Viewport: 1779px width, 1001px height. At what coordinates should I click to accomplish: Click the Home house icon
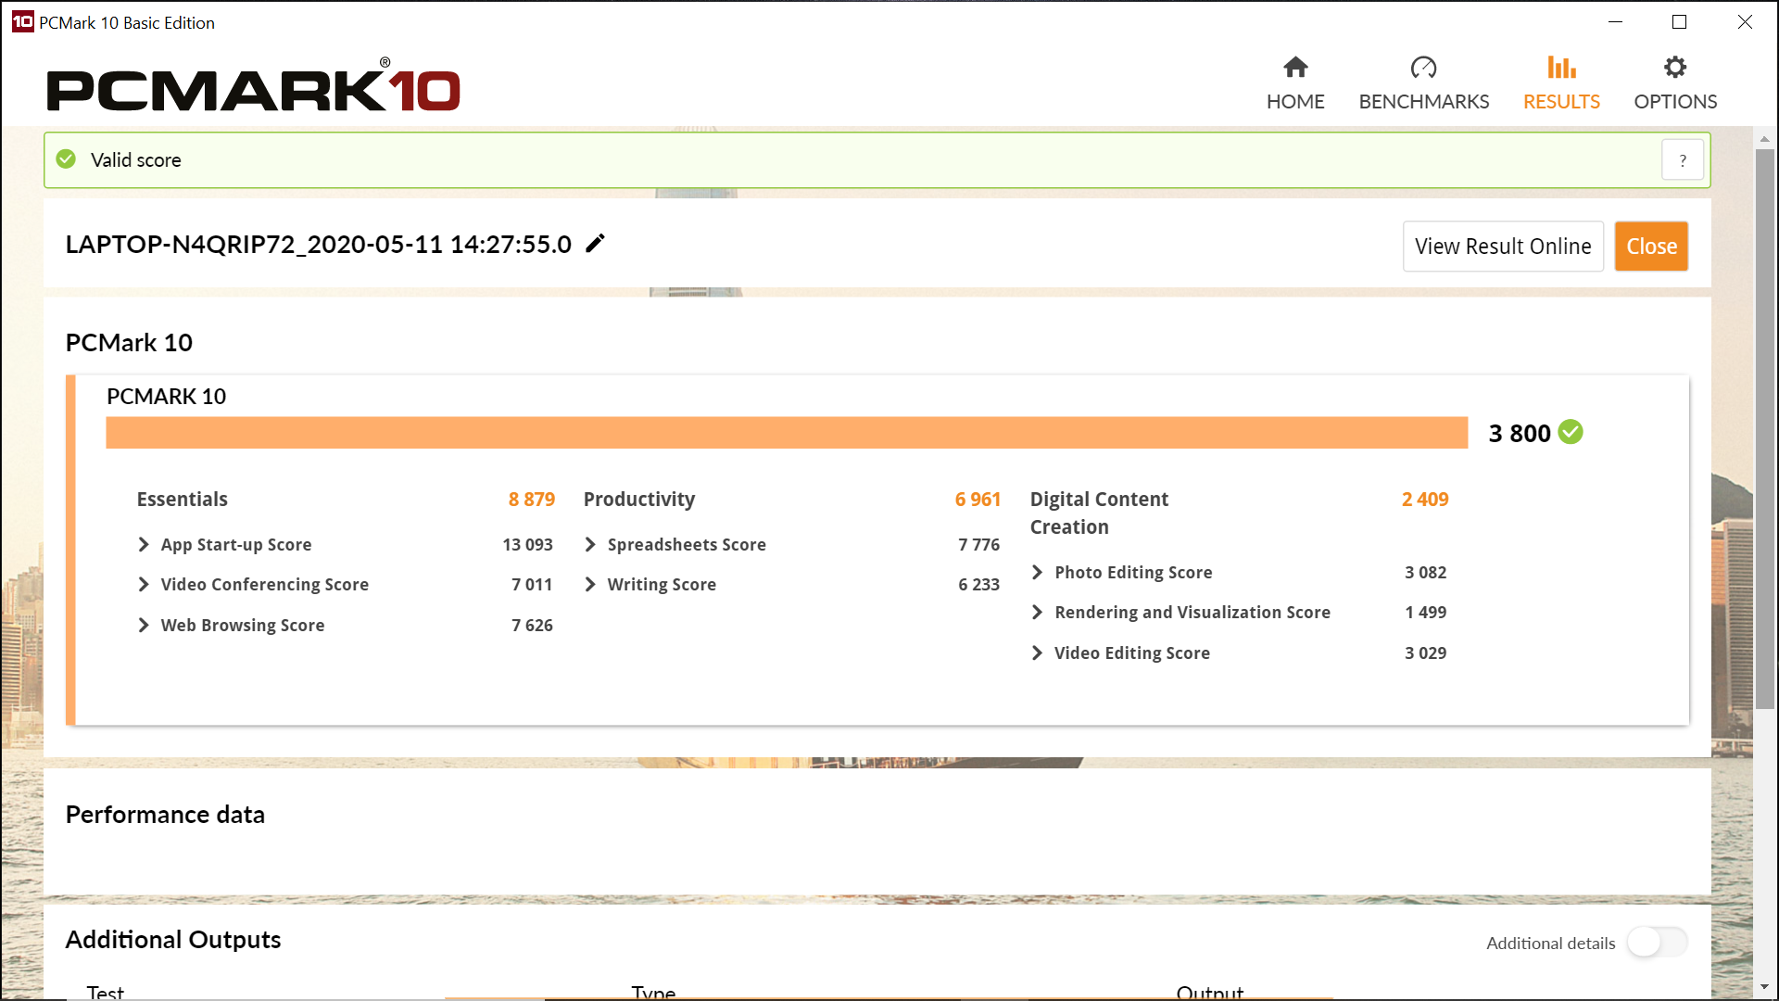[x=1295, y=68]
